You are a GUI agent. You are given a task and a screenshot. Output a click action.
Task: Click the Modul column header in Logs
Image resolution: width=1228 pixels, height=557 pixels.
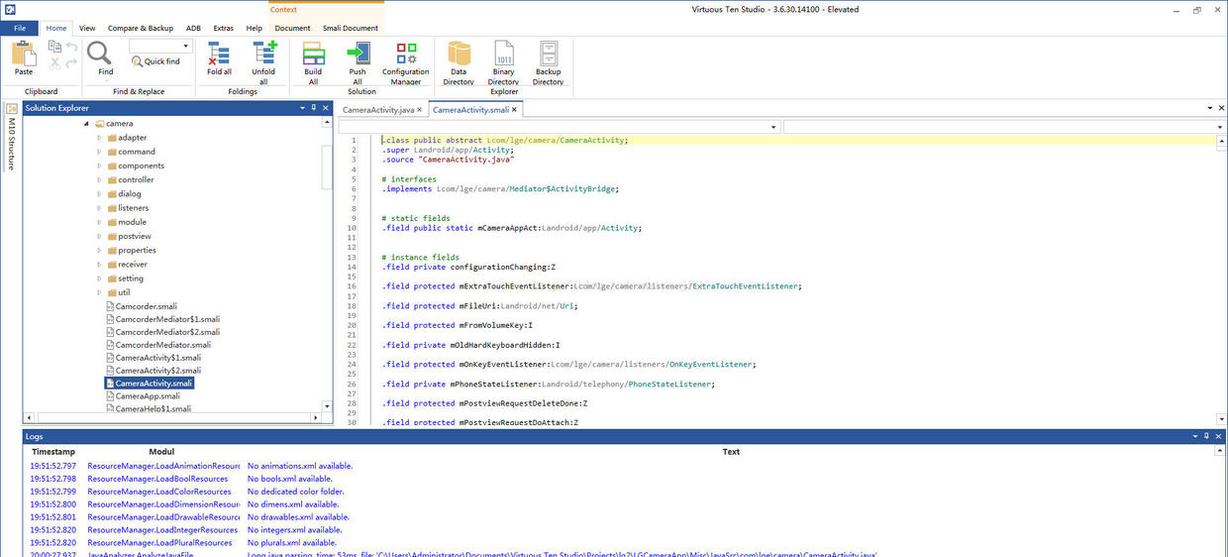point(161,452)
